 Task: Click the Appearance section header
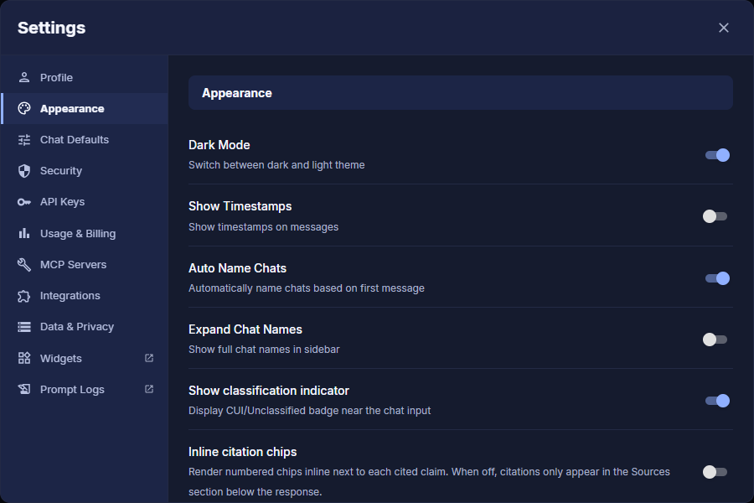(461, 93)
